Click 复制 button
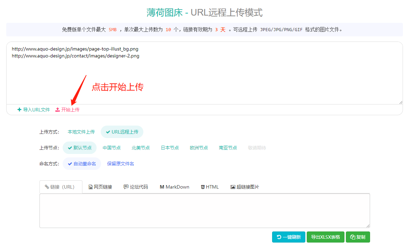This screenshot has height=246, width=413. click(x=358, y=237)
